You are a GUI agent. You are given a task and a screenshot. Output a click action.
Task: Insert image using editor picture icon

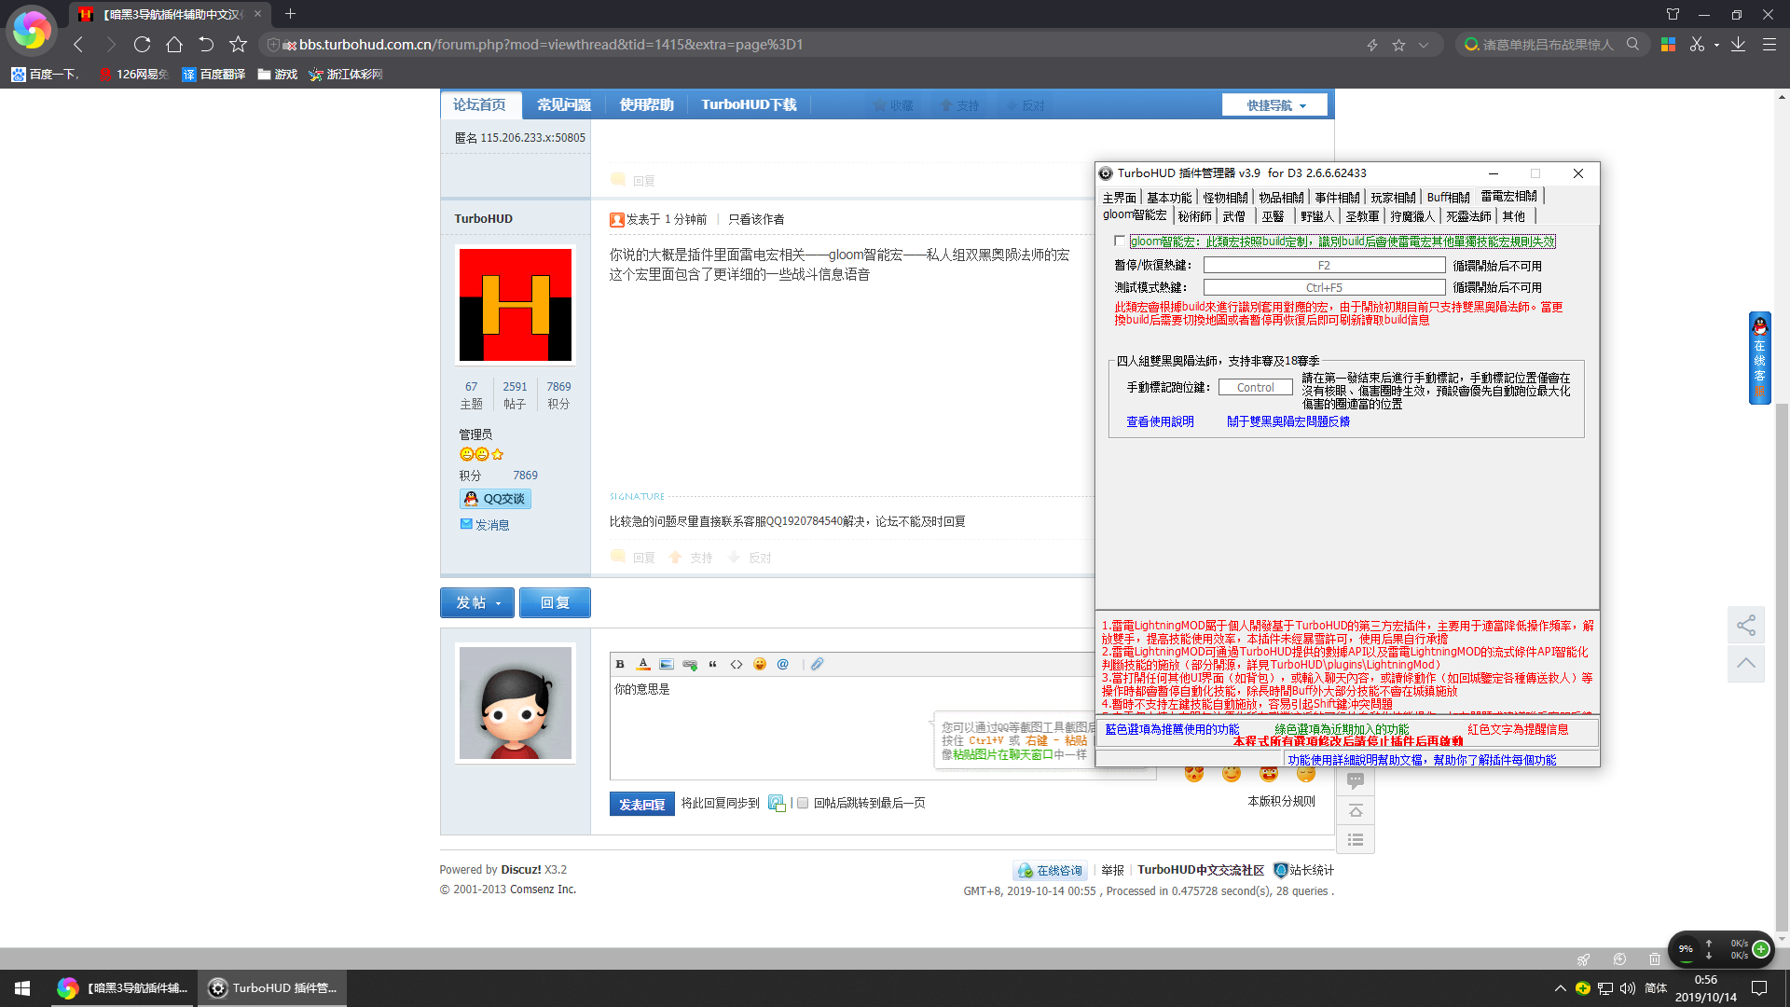[x=666, y=664]
